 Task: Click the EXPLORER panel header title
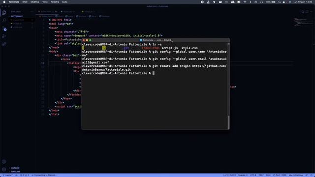click(16, 12)
